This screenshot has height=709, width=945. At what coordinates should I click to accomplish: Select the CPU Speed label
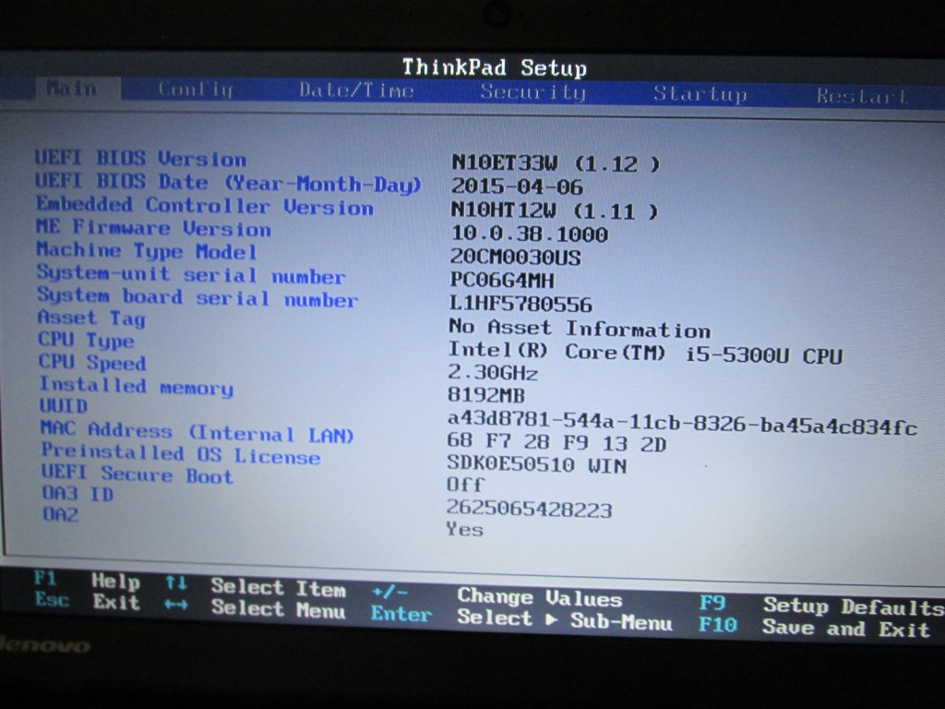tap(92, 362)
